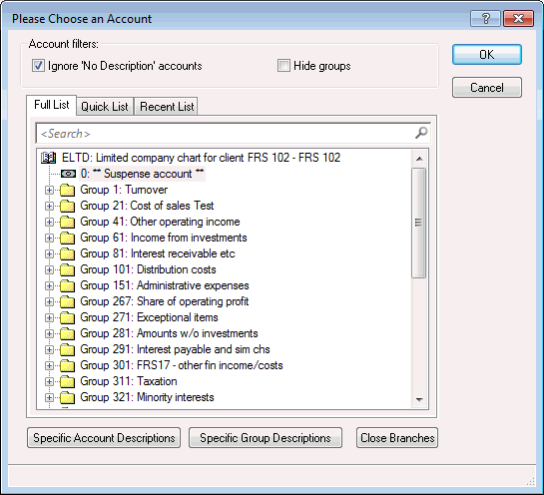Expand Group 21 Cost of sales Test

tap(49, 206)
